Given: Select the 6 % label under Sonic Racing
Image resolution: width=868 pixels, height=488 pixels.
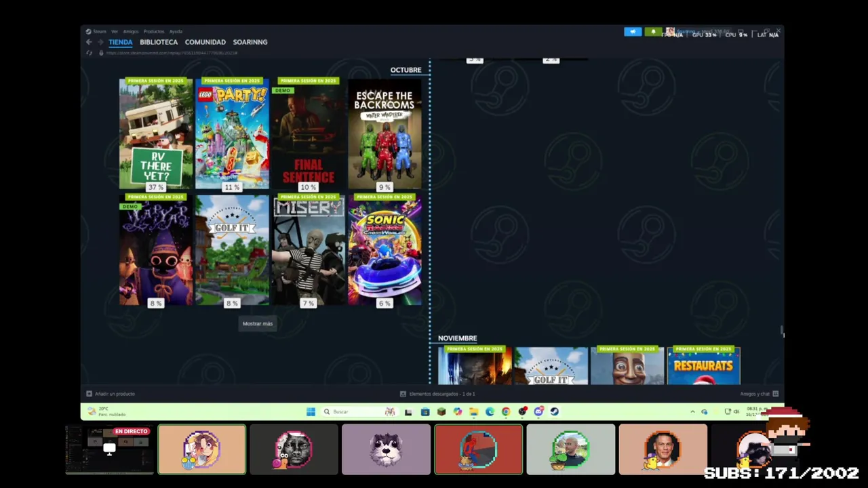Looking at the screenshot, I should point(384,304).
